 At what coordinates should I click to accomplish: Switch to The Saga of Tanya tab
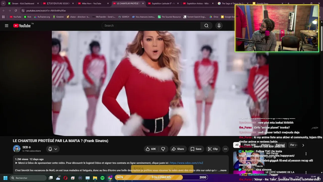tap(233, 4)
